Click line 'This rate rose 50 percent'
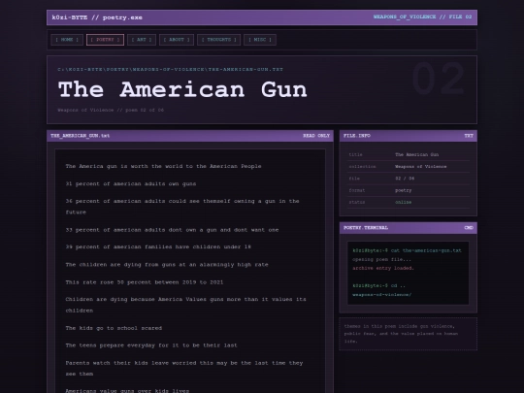This screenshot has height=393, width=524. point(145,282)
